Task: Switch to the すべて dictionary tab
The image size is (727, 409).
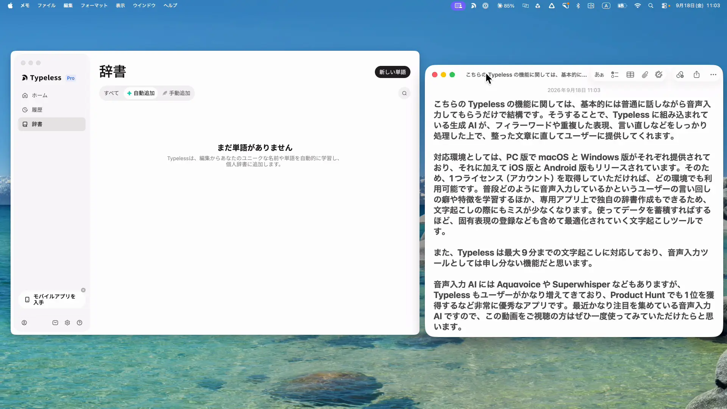Action: pyautogui.click(x=111, y=93)
